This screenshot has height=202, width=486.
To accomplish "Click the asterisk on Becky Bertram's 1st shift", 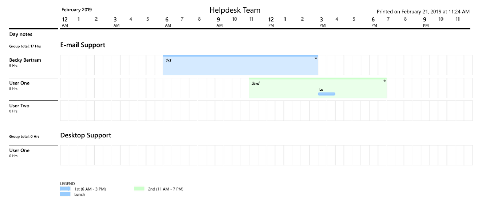I will click(316, 58).
